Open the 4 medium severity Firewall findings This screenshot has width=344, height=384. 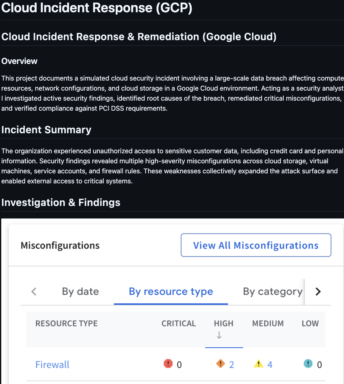270,365
